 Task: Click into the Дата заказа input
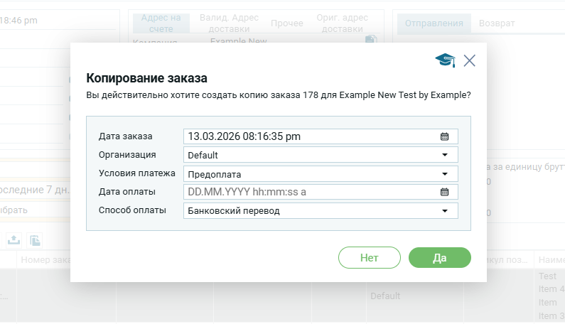point(309,136)
